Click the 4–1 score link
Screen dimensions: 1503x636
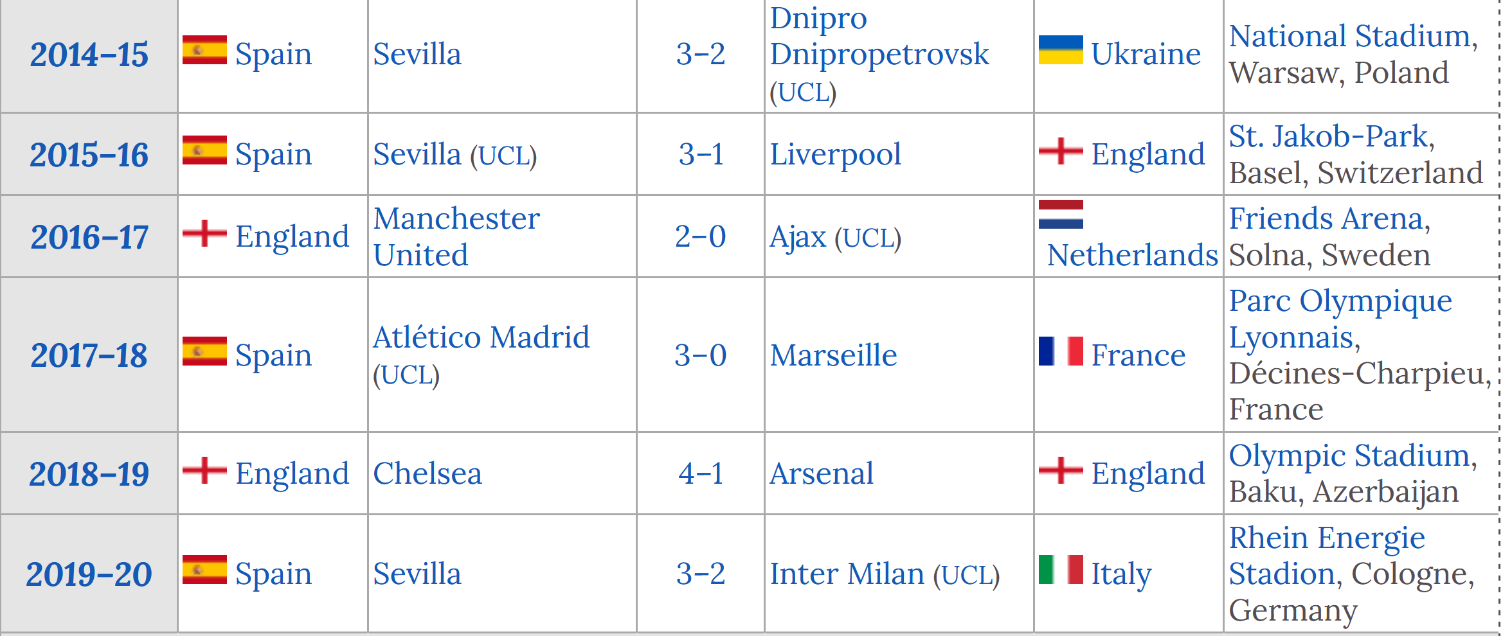701,473
